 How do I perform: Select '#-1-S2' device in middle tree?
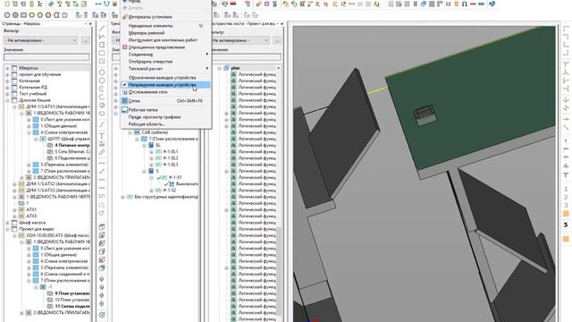point(170,191)
